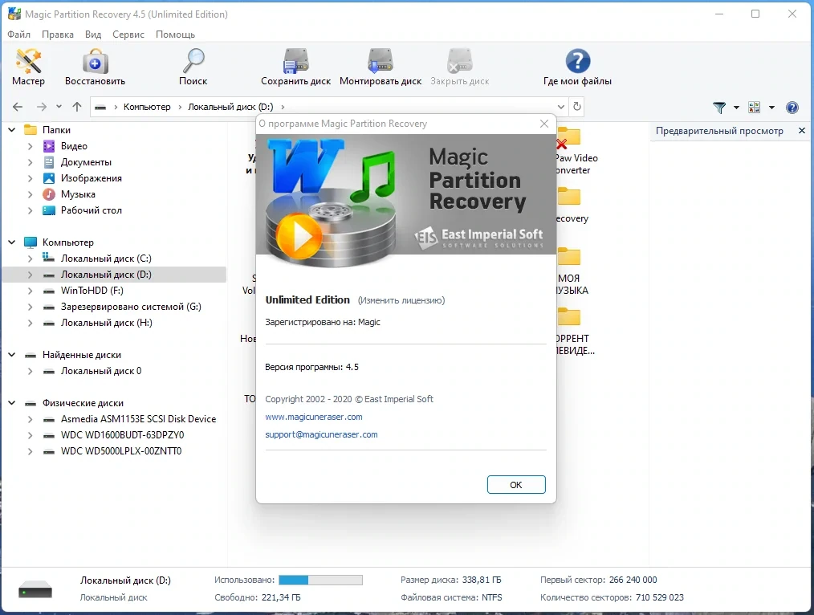Viewport: 814px width, 615px height.
Task: Expand Локальный диск (D:) tree node
Action: point(30,275)
